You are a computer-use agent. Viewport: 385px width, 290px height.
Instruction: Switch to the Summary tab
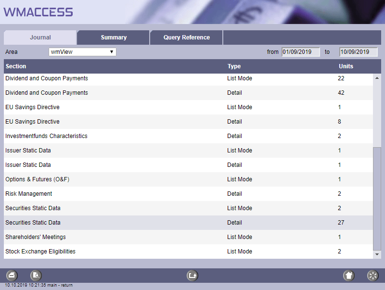[x=114, y=38]
